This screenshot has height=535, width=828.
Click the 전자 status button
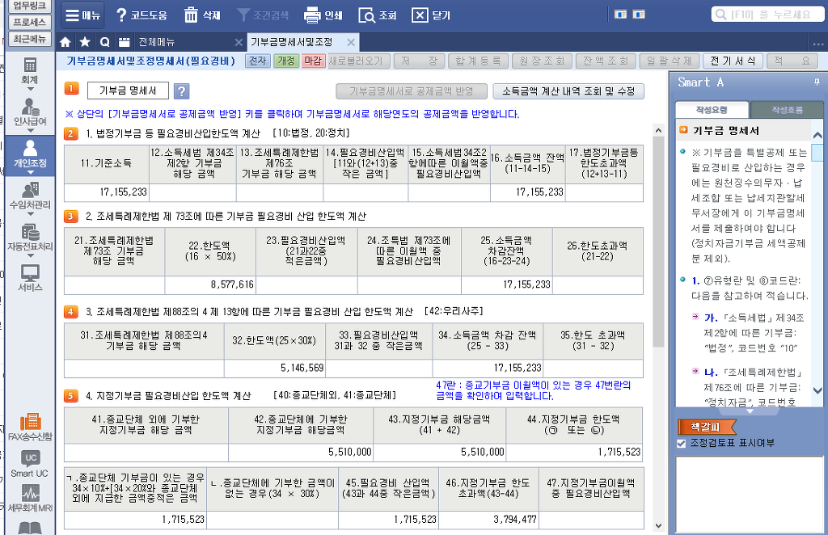(x=258, y=61)
